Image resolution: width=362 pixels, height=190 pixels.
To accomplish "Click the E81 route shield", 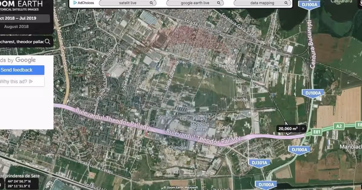I will pyautogui.click(x=316, y=132).
